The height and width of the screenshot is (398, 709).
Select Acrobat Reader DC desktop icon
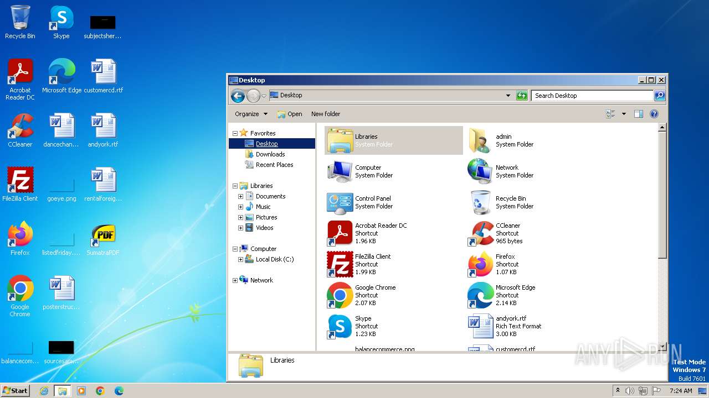(20, 80)
